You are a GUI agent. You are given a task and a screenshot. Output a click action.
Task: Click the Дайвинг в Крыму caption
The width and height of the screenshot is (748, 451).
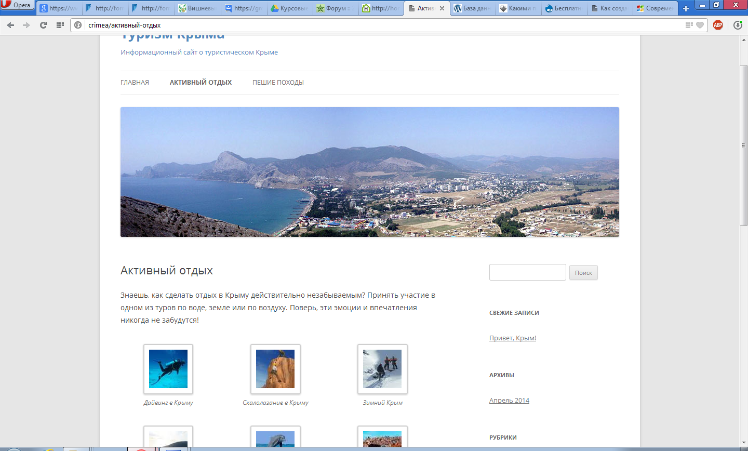tap(168, 403)
